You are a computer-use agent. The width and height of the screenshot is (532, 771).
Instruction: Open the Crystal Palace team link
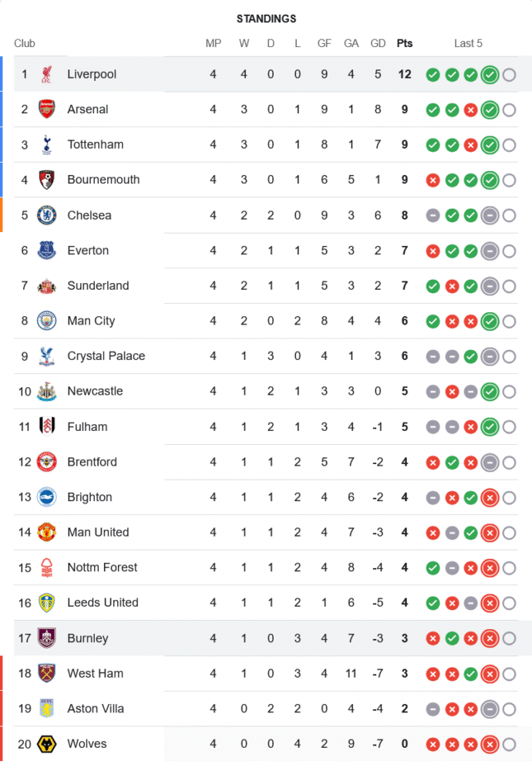coord(106,356)
